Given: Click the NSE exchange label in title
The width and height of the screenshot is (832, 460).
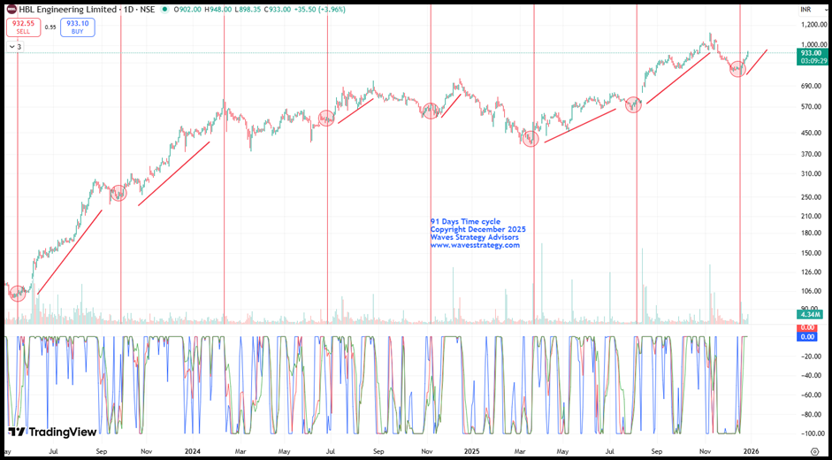Looking at the screenshot, I should tap(148, 10).
